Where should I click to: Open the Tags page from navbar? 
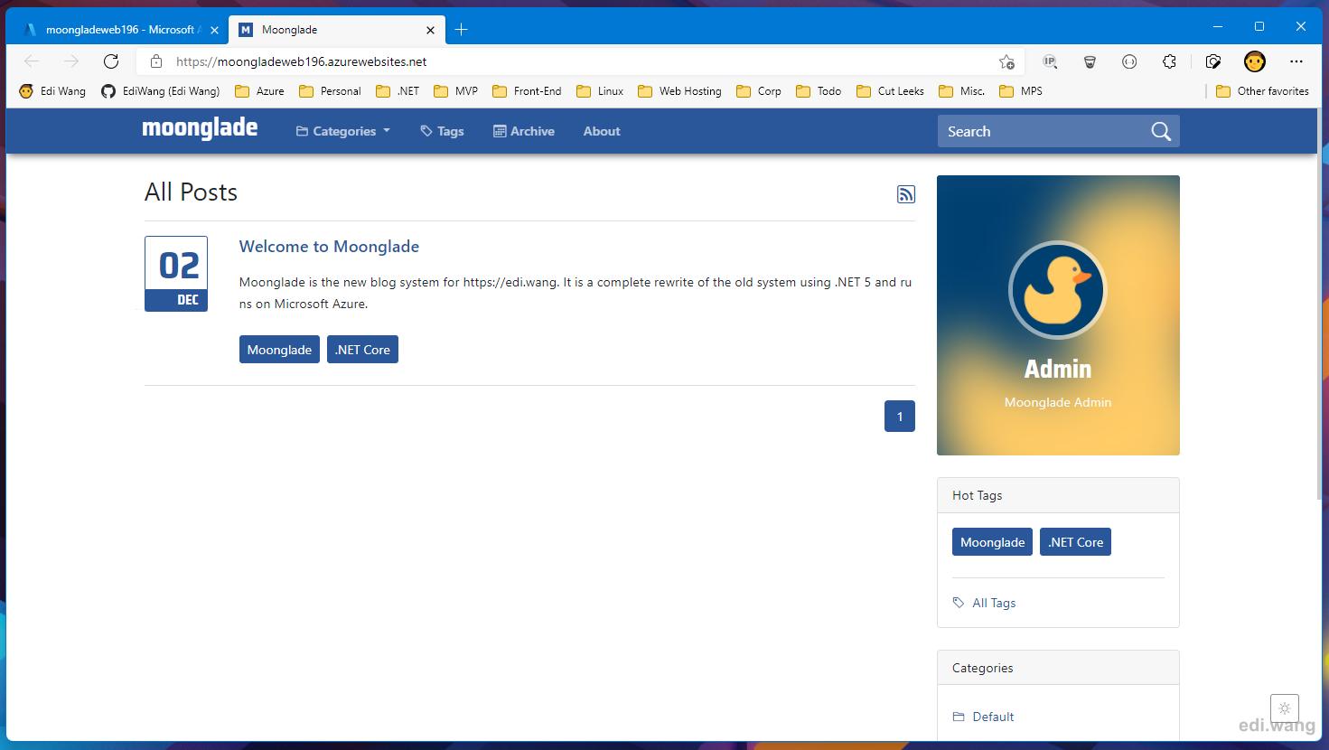tap(442, 131)
